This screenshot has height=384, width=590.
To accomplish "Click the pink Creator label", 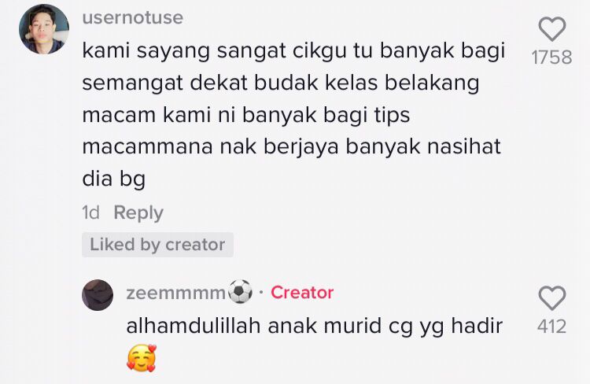I will click(302, 293).
